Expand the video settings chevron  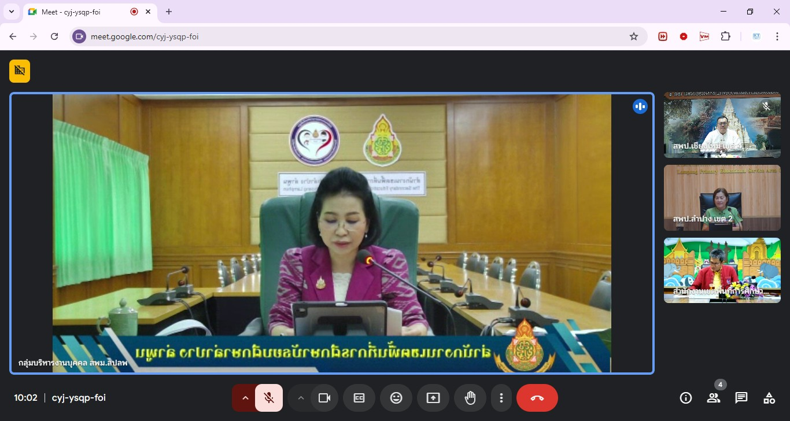coord(300,398)
